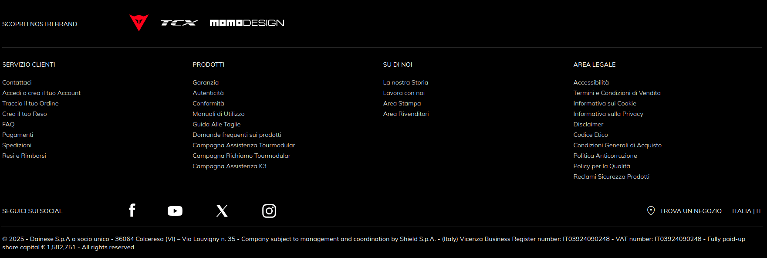Open the Facebook social page
Image resolution: width=767 pixels, height=258 pixels.
coord(132,210)
